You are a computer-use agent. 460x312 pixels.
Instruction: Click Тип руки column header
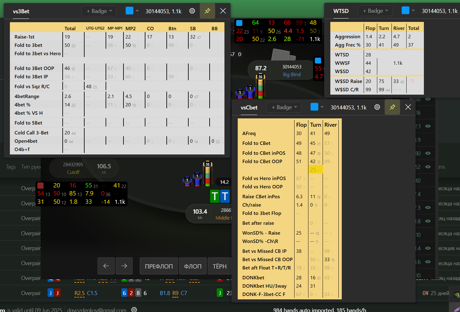[x=31, y=167]
